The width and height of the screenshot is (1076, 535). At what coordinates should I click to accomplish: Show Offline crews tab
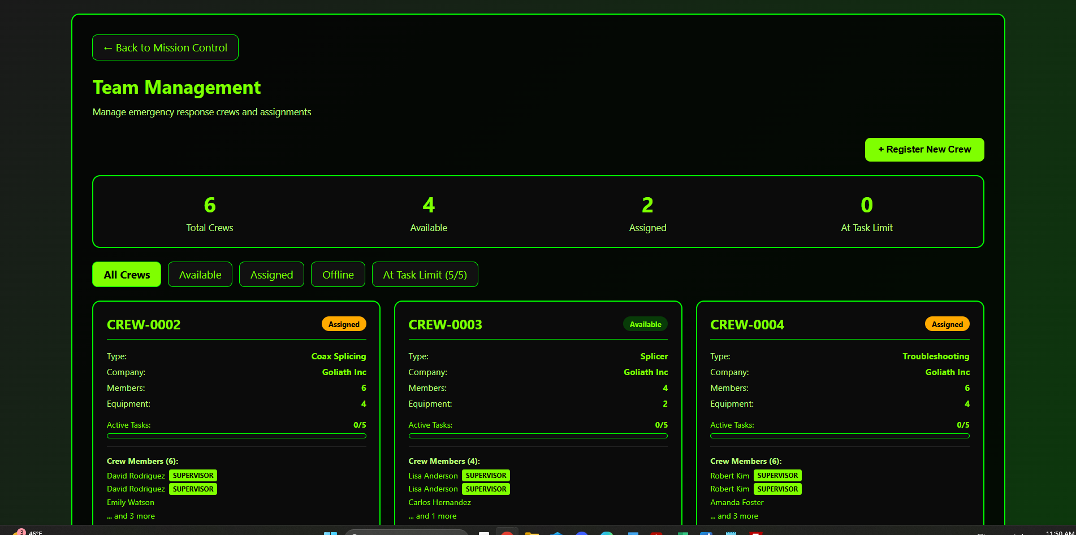click(x=338, y=275)
